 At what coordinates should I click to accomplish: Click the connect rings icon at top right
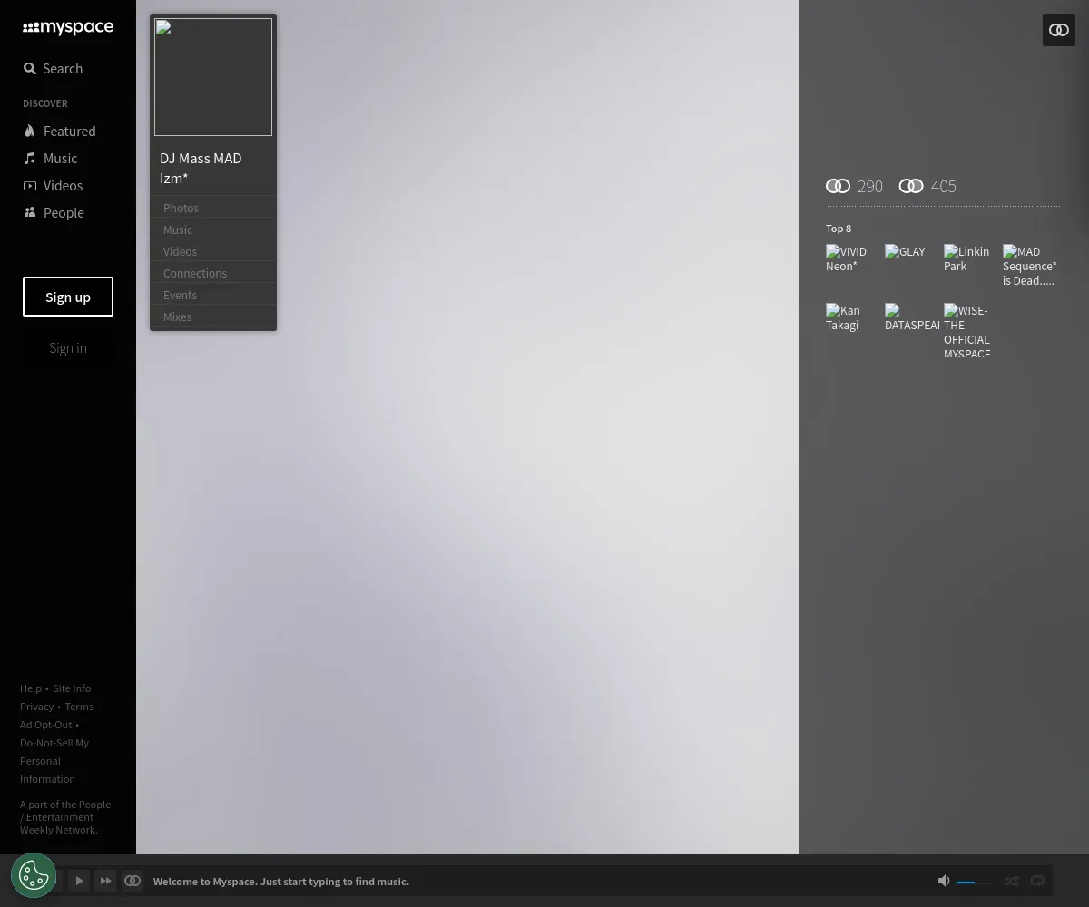[x=1059, y=30]
